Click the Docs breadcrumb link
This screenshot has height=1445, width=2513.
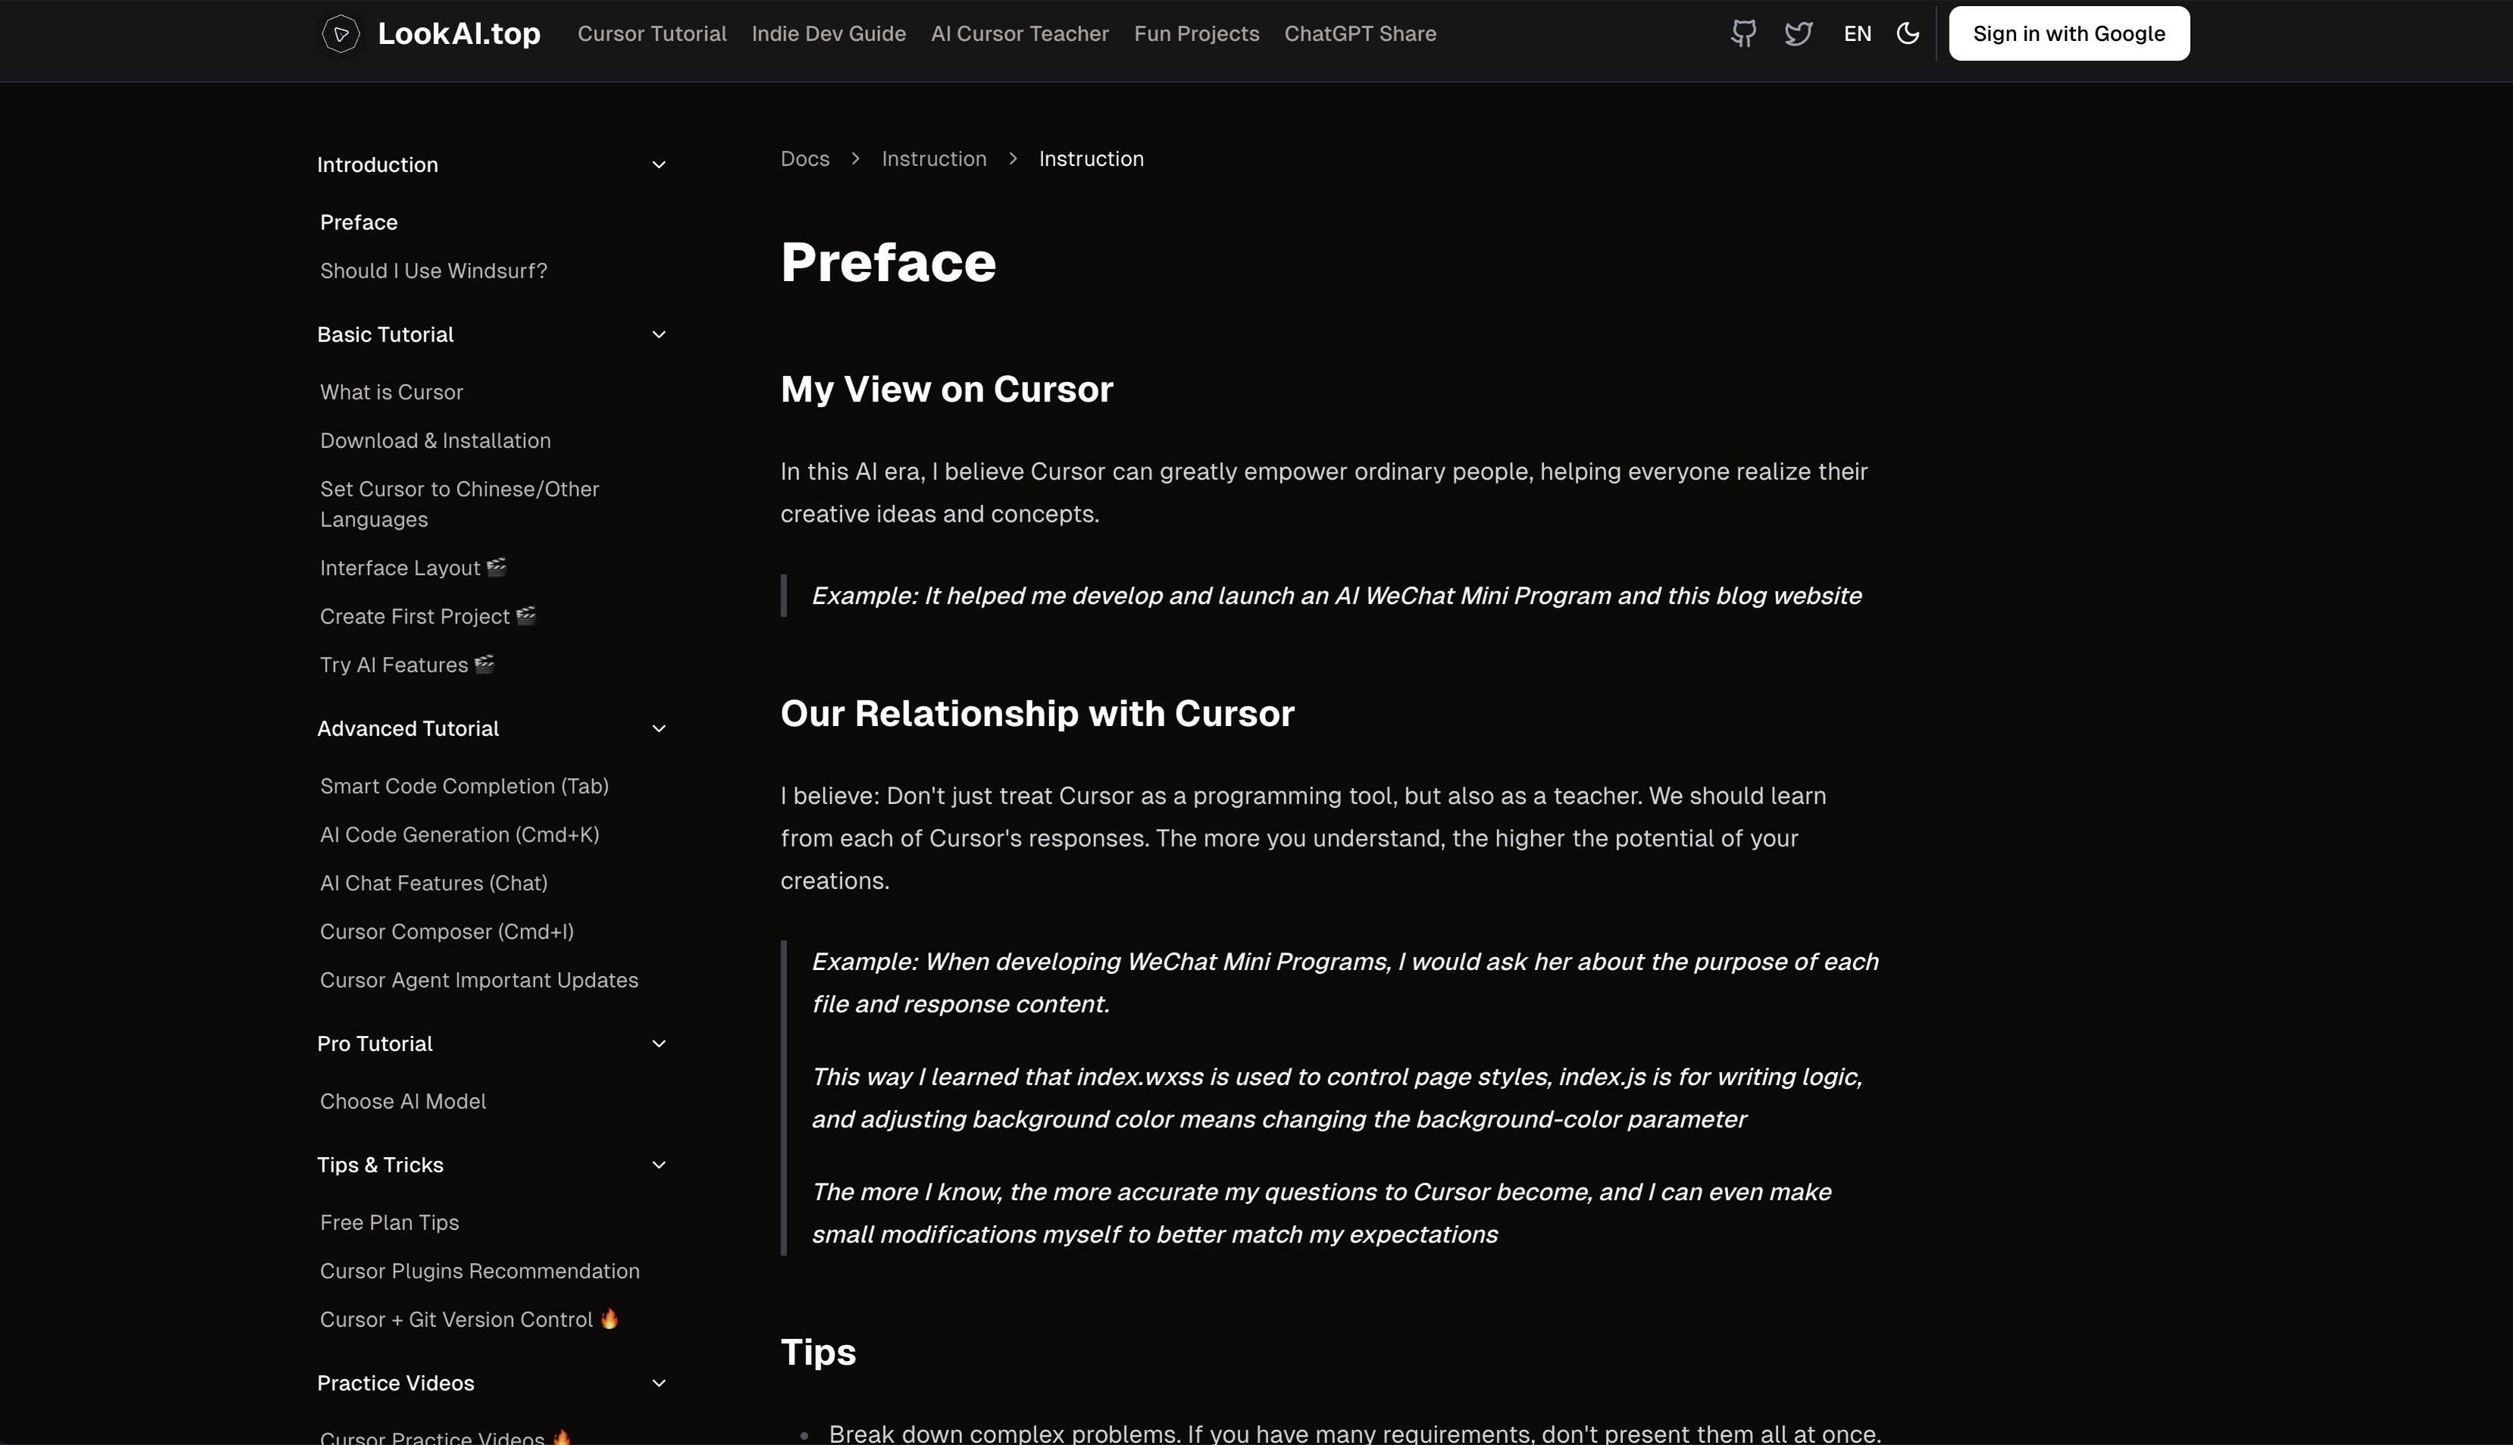[805, 159]
